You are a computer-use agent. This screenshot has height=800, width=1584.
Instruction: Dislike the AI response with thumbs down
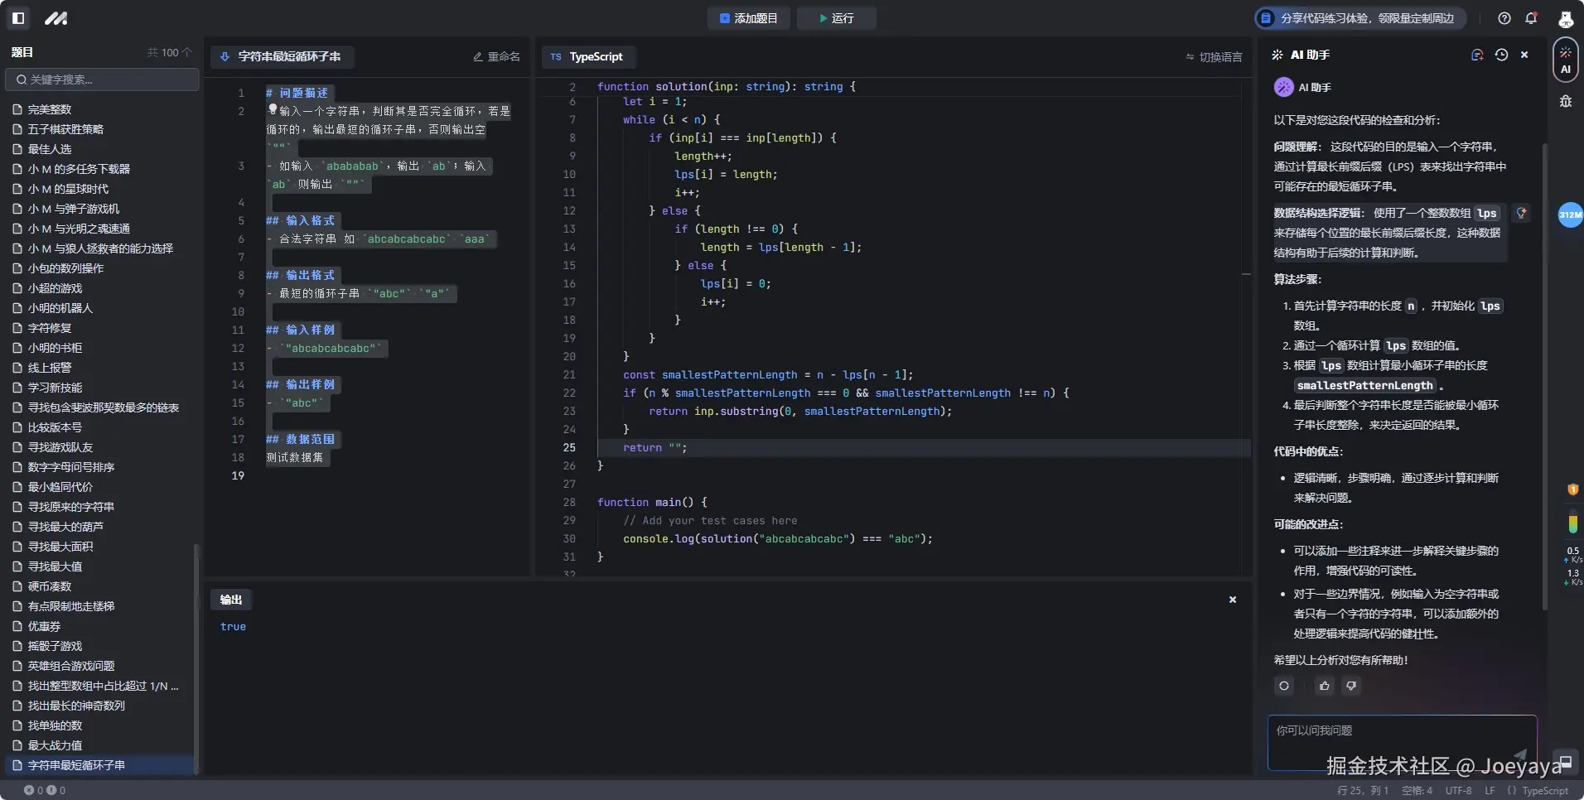click(1351, 686)
